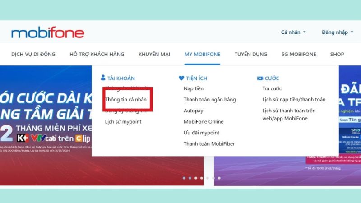This screenshot has width=361, height=203.
Task: Open Ưu đãi mypoint link
Action: pos(201,133)
